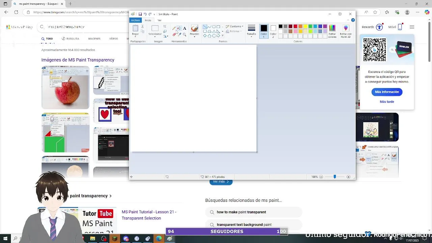Adjust the Paint zoom slider handle
This screenshot has height=243, width=432.
click(x=334, y=177)
